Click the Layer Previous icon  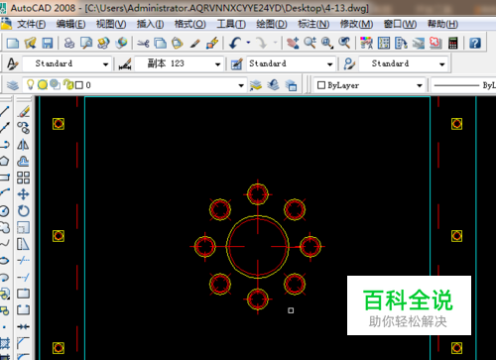273,85
